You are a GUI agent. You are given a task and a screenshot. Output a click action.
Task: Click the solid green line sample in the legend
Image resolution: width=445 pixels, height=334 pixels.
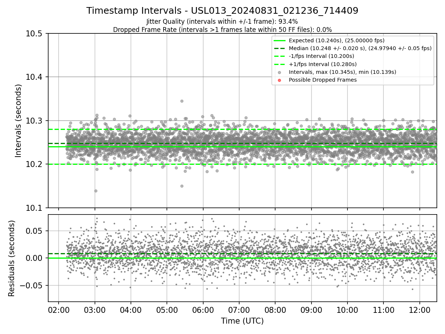tap(280, 40)
